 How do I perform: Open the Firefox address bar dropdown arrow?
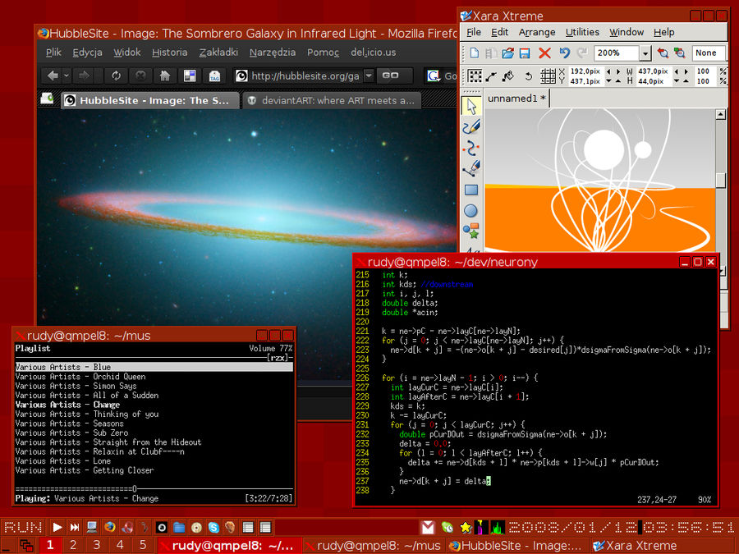[x=367, y=75]
